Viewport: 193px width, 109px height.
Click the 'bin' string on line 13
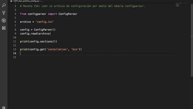click(75, 49)
